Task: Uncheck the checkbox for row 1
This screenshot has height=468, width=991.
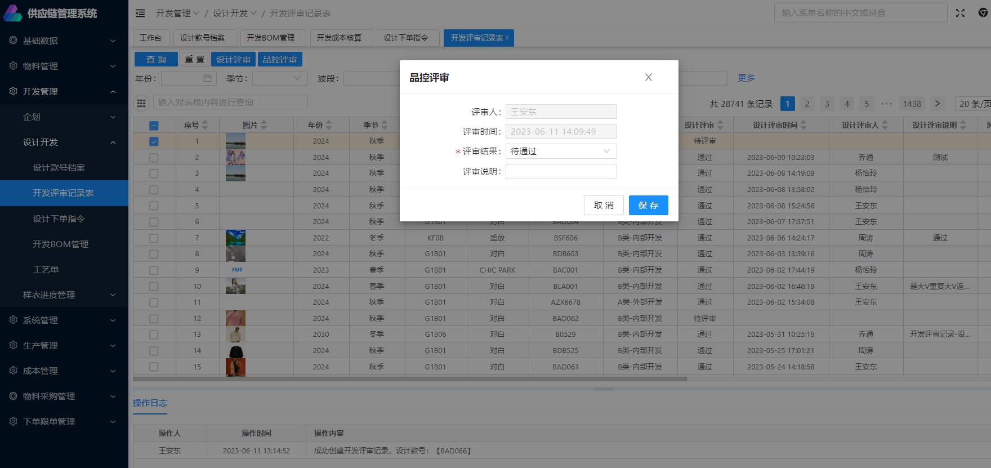Action: coord(154,141)
